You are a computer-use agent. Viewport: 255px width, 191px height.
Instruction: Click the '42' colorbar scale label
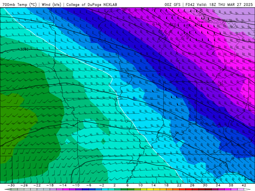pyautogui.click(x=244, y=185)
